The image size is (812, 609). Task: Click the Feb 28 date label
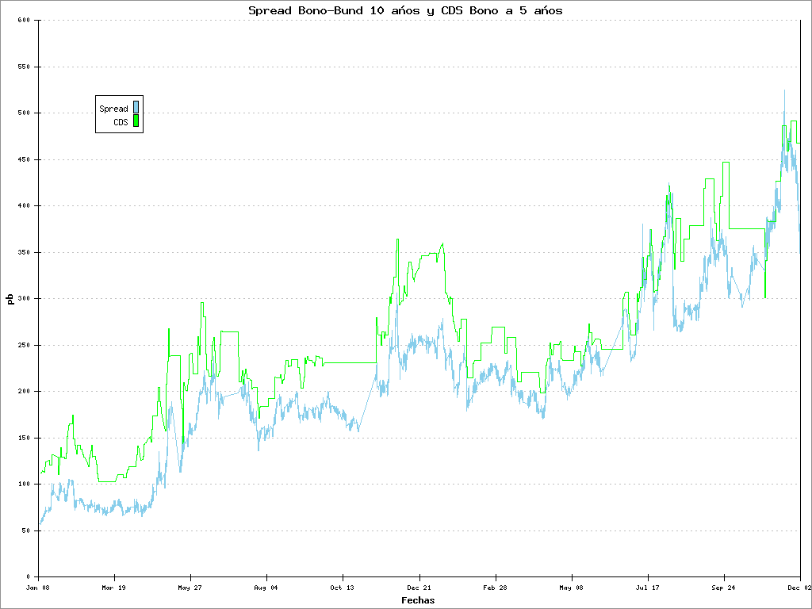point(495,588)
